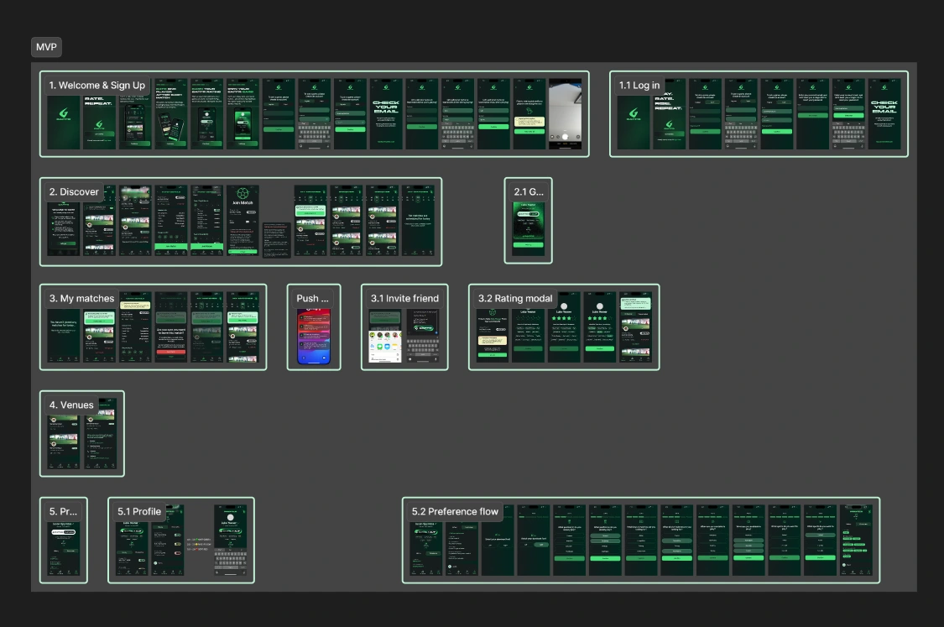Click the Luke Trevor avatar above the star rating

(x=564, y=306)
